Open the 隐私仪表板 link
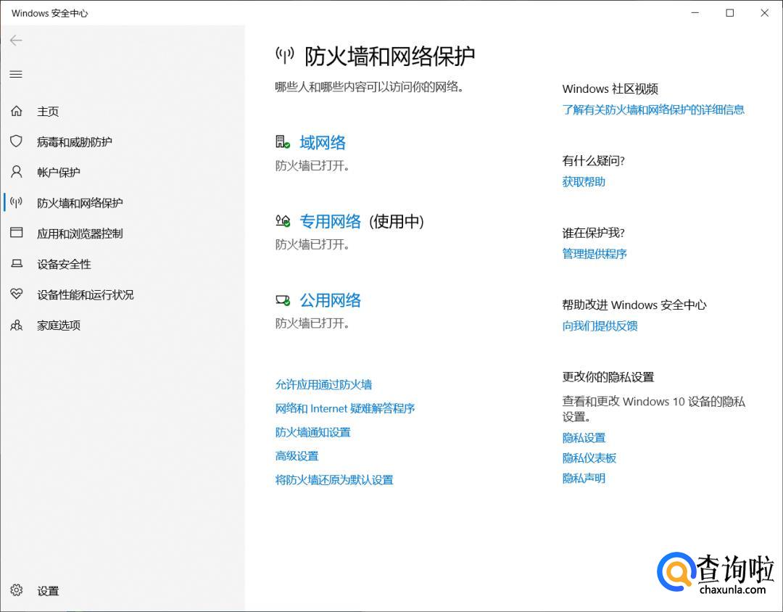783x612 pixels. (589, 458)
